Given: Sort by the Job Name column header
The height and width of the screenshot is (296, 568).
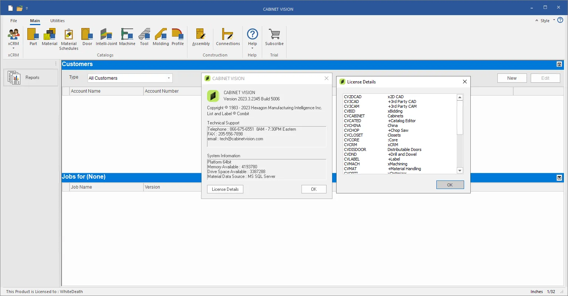Looking at the screenshot, I should 106,187.
